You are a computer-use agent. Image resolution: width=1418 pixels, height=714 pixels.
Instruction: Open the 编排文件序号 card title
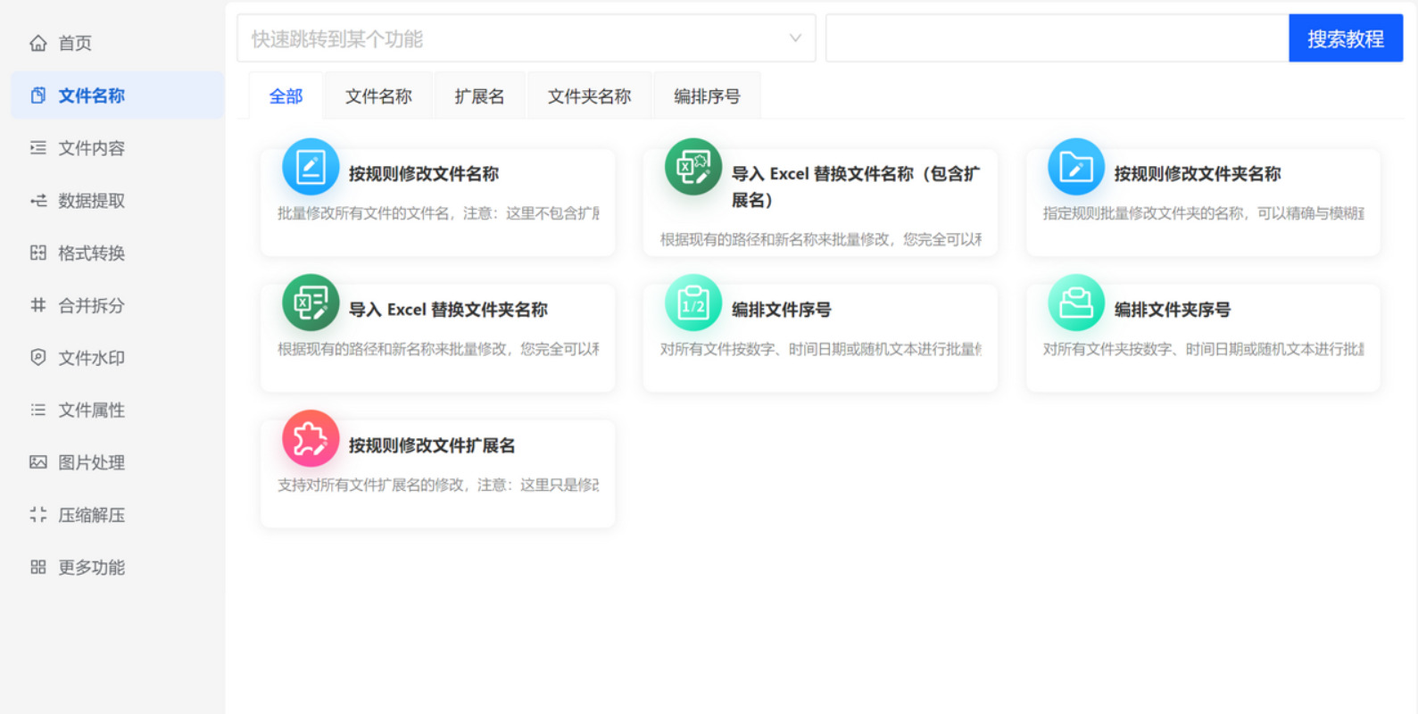coord(782,310)
